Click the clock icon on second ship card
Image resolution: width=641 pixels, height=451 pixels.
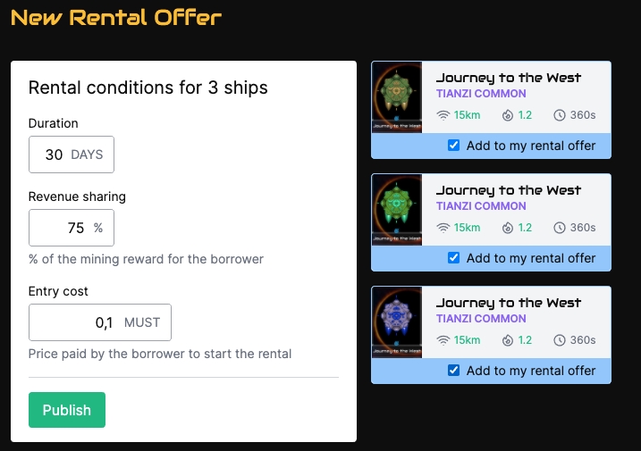(x=560, y=228)
